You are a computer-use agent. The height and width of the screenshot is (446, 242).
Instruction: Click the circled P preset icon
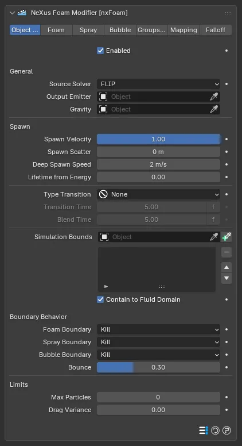(227, 430)
